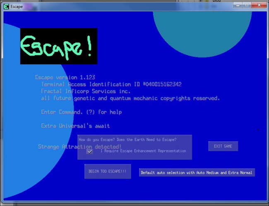Click the 'I Require Escape Enhancement Representation' label
269x206 pixels.
(143, 151)
